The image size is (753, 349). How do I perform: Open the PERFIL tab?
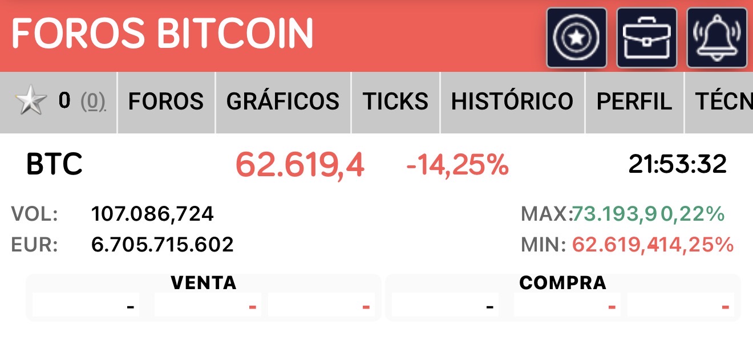pyautogui.click(x=634, y=102)
